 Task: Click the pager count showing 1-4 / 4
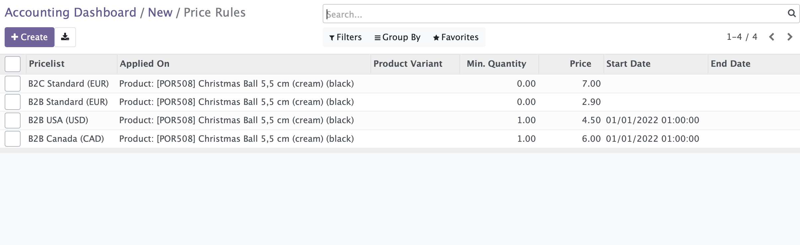741,37
